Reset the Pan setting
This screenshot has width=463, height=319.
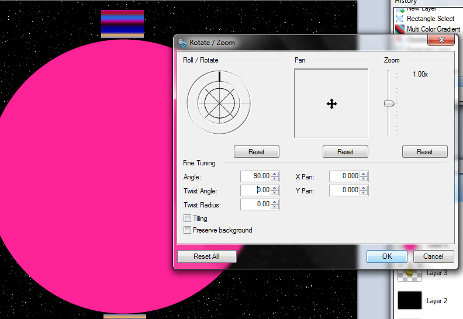tap(345, 152)
